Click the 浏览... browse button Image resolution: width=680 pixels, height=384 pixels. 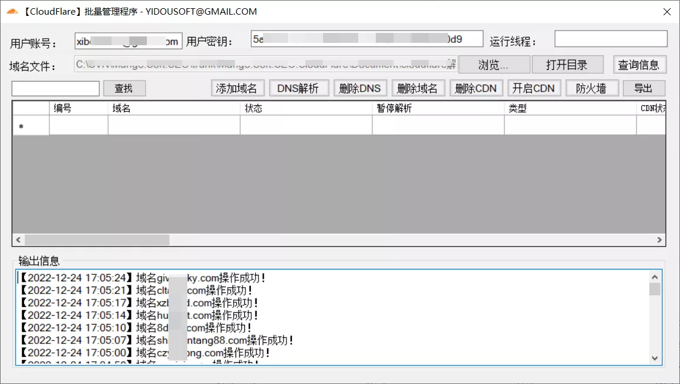click(x=494, y=65)
